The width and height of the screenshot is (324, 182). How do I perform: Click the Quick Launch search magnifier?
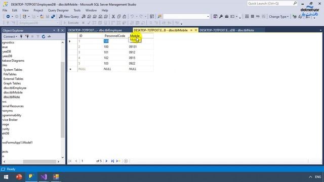click(295, 4)
